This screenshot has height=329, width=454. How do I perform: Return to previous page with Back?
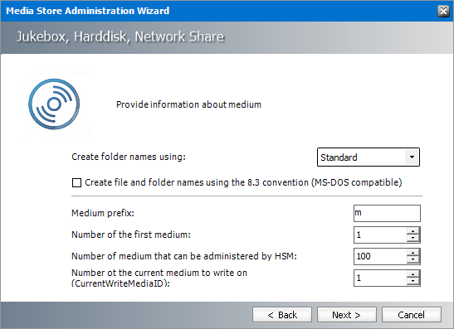coord(282,315)
